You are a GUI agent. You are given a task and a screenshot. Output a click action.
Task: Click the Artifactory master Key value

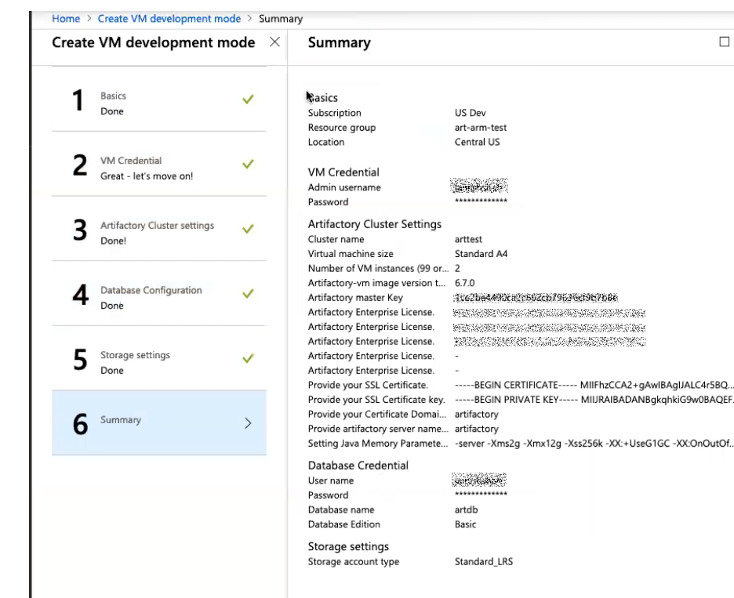pyautogui.click(x=536, y=298)
